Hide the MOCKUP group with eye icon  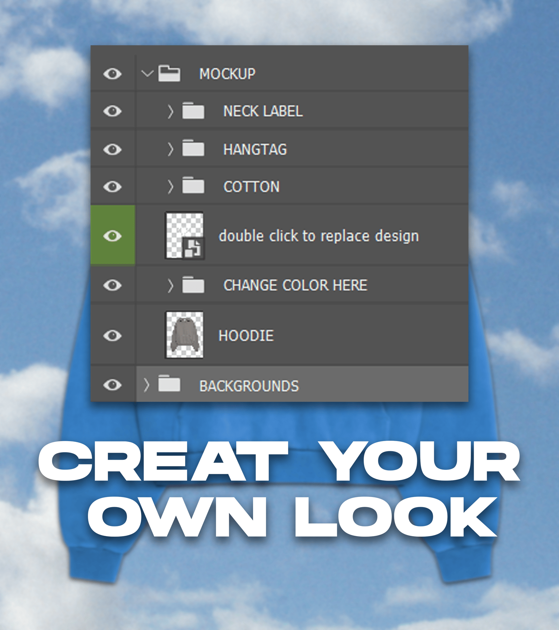pyautogui.click(x=113, y=74)
